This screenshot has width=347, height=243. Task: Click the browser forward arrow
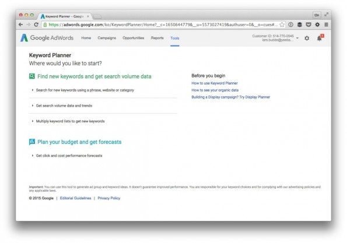coord(29,24)
